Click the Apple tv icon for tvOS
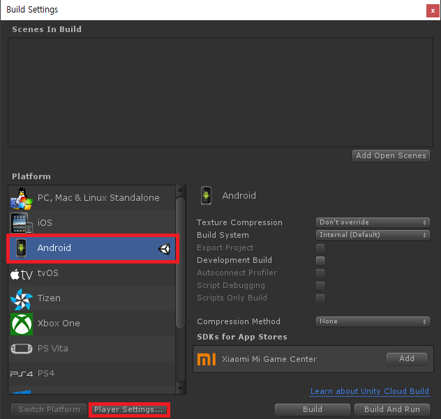The width and height of the screenshot is (441, 419). click(x=22, y=274)
